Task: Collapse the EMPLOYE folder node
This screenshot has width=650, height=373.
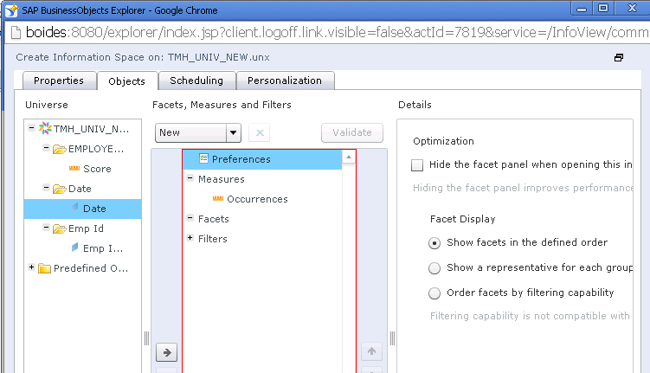Action: (x=47, y=147)
